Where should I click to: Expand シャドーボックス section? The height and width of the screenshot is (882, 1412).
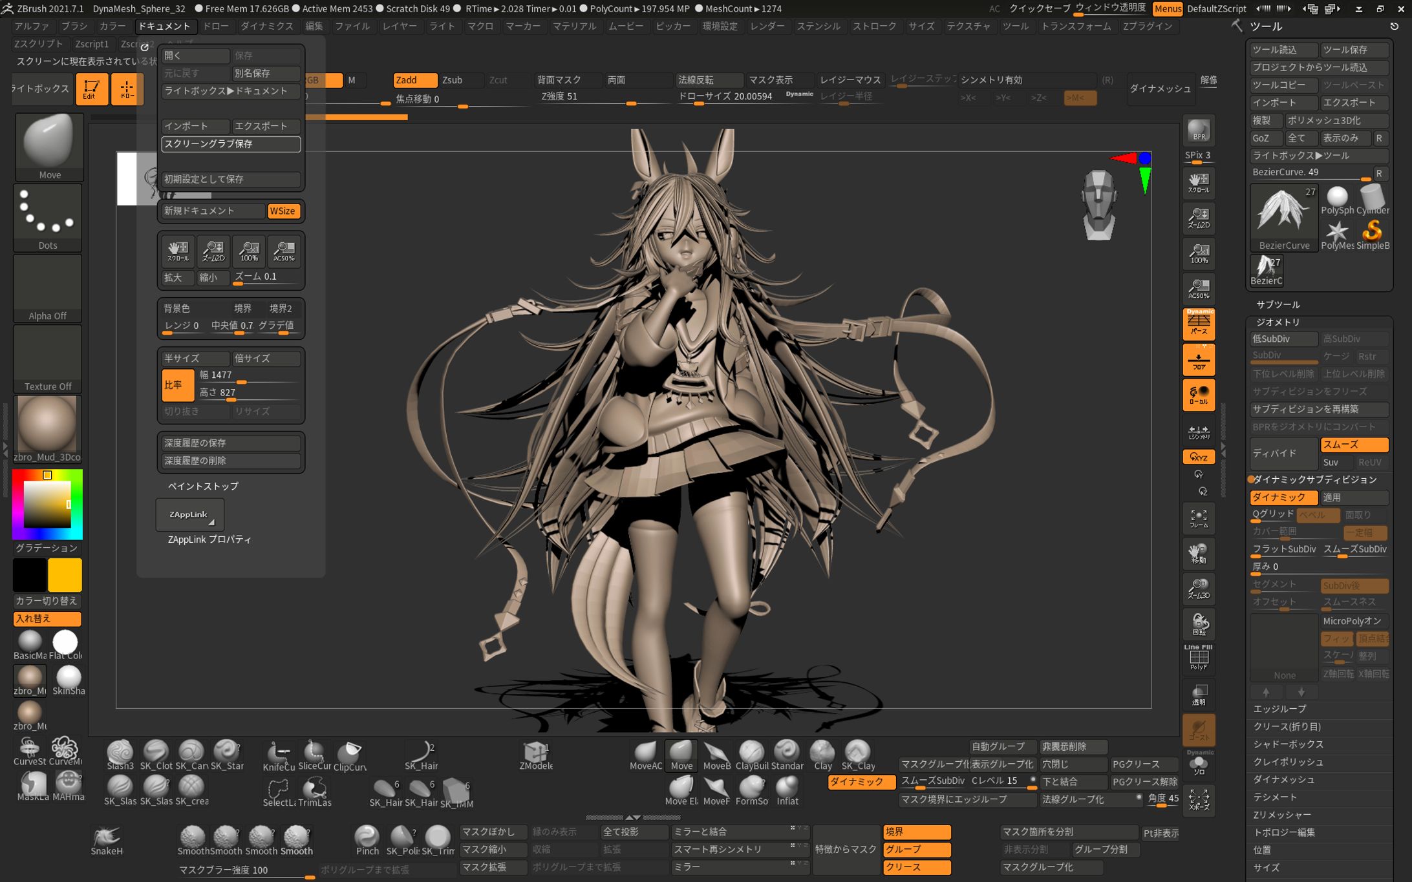pyautogui.click(x=1288, y=744)
